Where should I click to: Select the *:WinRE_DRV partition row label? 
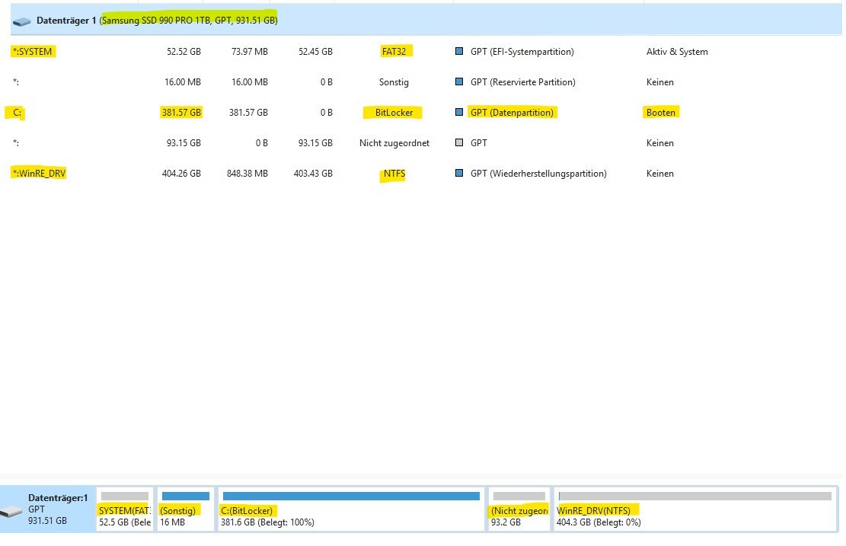coord(39,173)
